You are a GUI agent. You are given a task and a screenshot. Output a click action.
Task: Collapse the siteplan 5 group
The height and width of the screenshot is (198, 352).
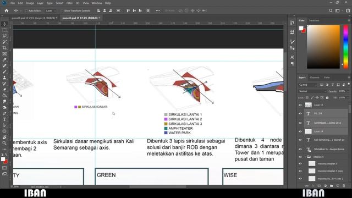pos(305,157)
